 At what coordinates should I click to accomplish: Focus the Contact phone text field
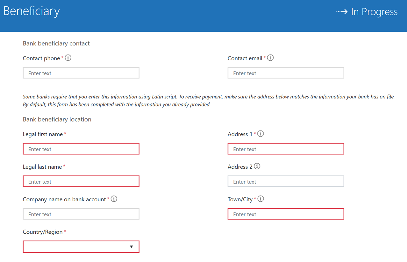(x=81, y=73)
